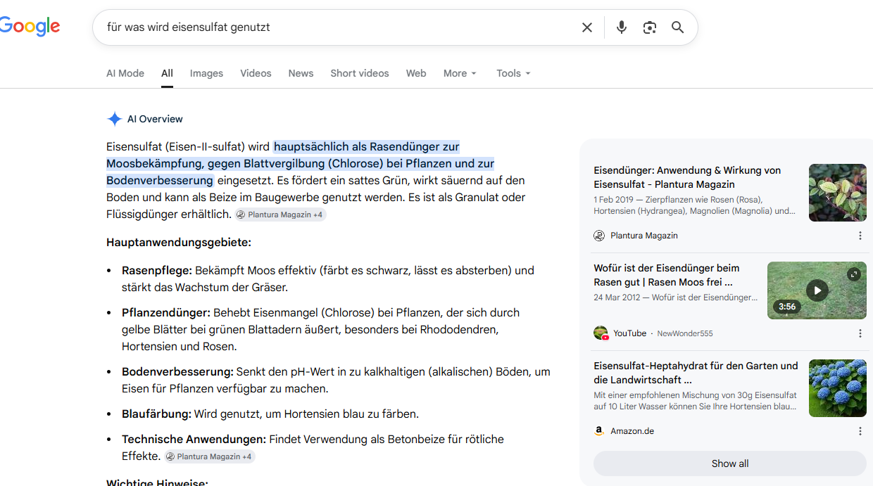View blue hydrangea product thumbnail
Viewport: 873px width, 486px height.
(838, 388)
